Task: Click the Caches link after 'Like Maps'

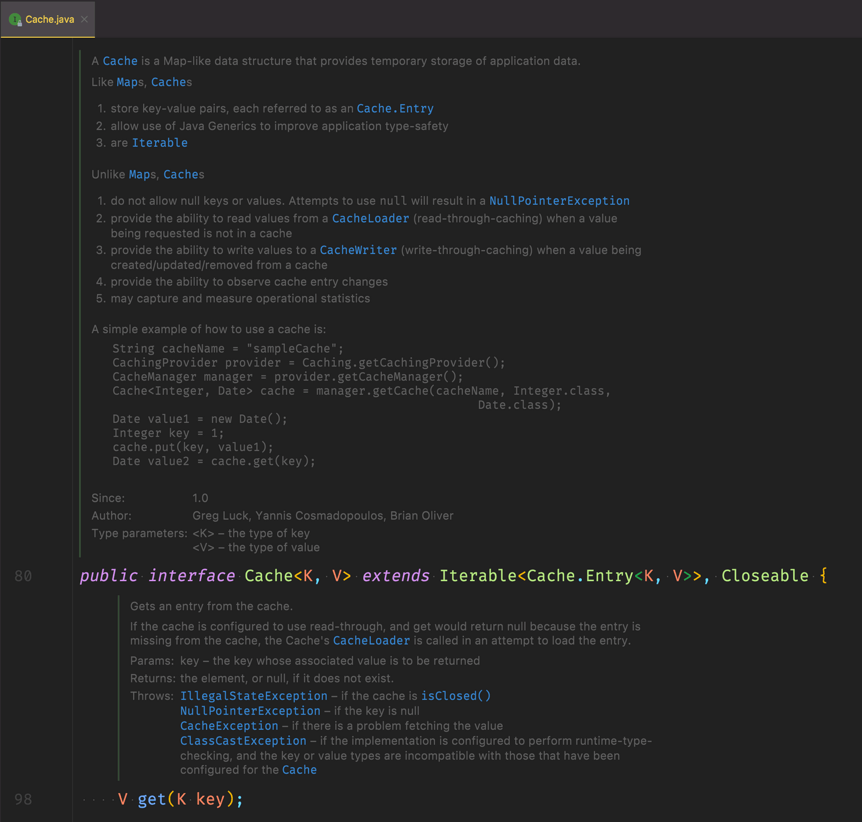Action: (169, 82)
